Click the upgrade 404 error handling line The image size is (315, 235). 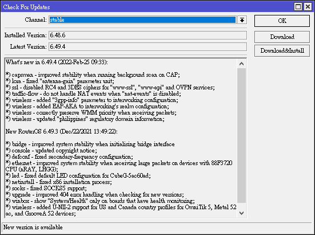(95, 194)
